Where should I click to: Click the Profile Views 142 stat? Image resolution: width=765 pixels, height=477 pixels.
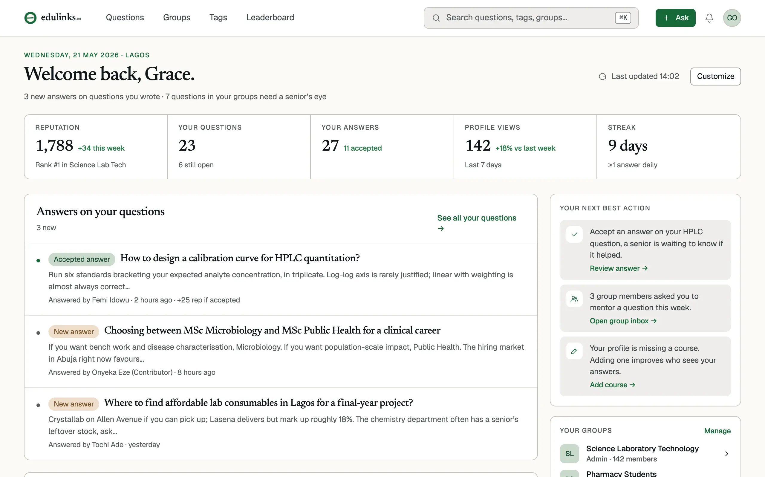(x=525, y=147)
